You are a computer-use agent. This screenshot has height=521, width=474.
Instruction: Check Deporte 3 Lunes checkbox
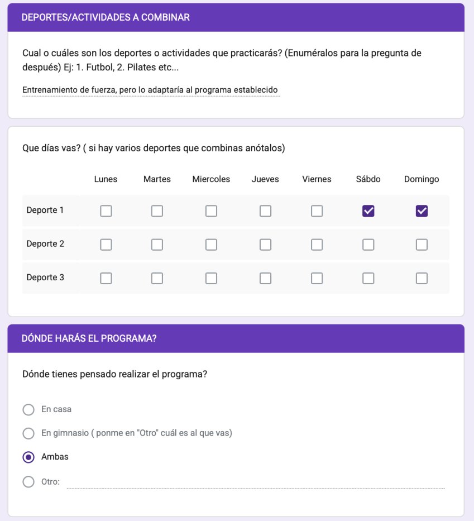click(106, 278)
